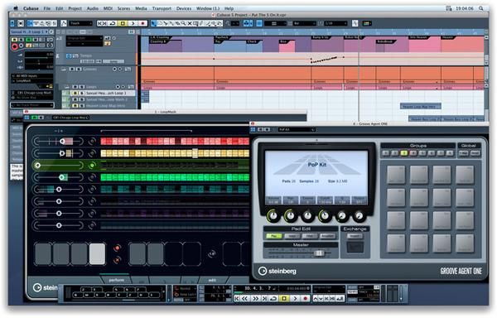Viewport: 497px width, 318px height.
Task: Open the Transport menu
Action: tap(162, 8)
